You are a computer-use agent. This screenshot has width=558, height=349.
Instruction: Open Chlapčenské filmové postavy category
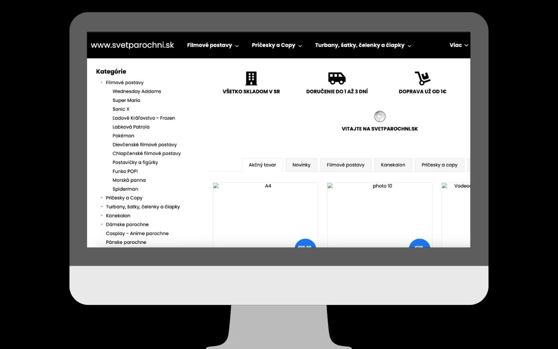[147, 153]
